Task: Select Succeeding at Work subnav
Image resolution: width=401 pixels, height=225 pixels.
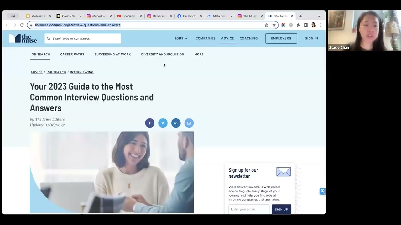Action: click(x=112, y=54)
